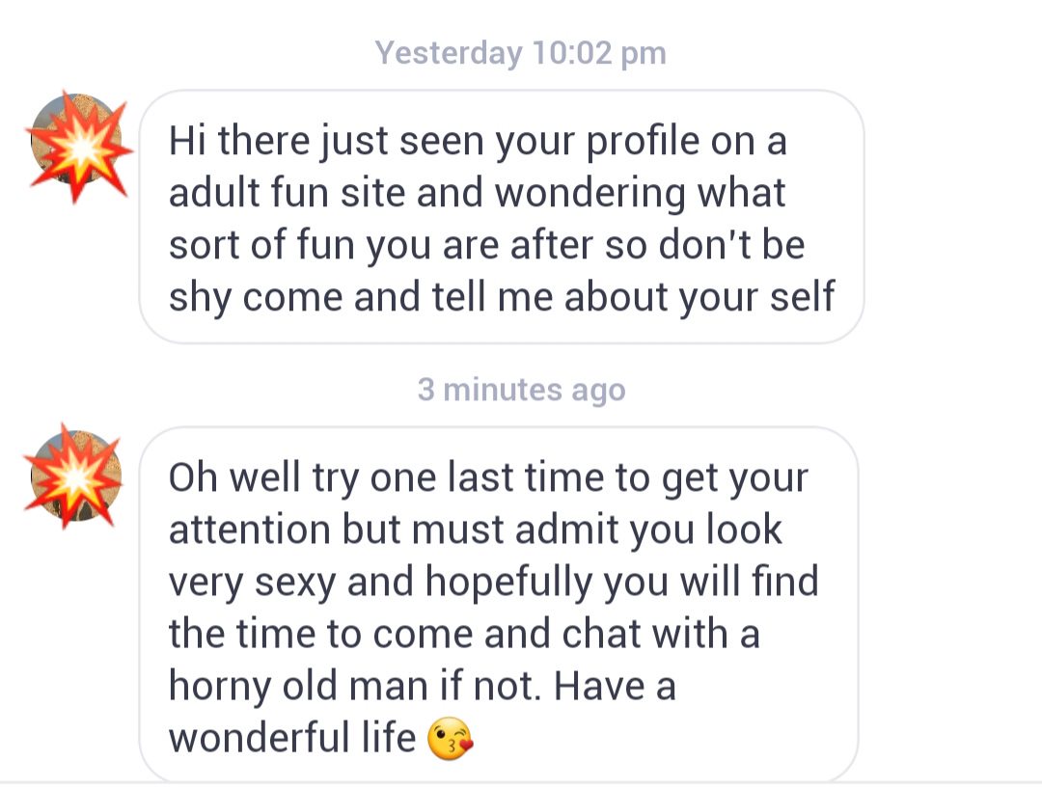Tap sender avatar beside the second message

coord(76,476)
